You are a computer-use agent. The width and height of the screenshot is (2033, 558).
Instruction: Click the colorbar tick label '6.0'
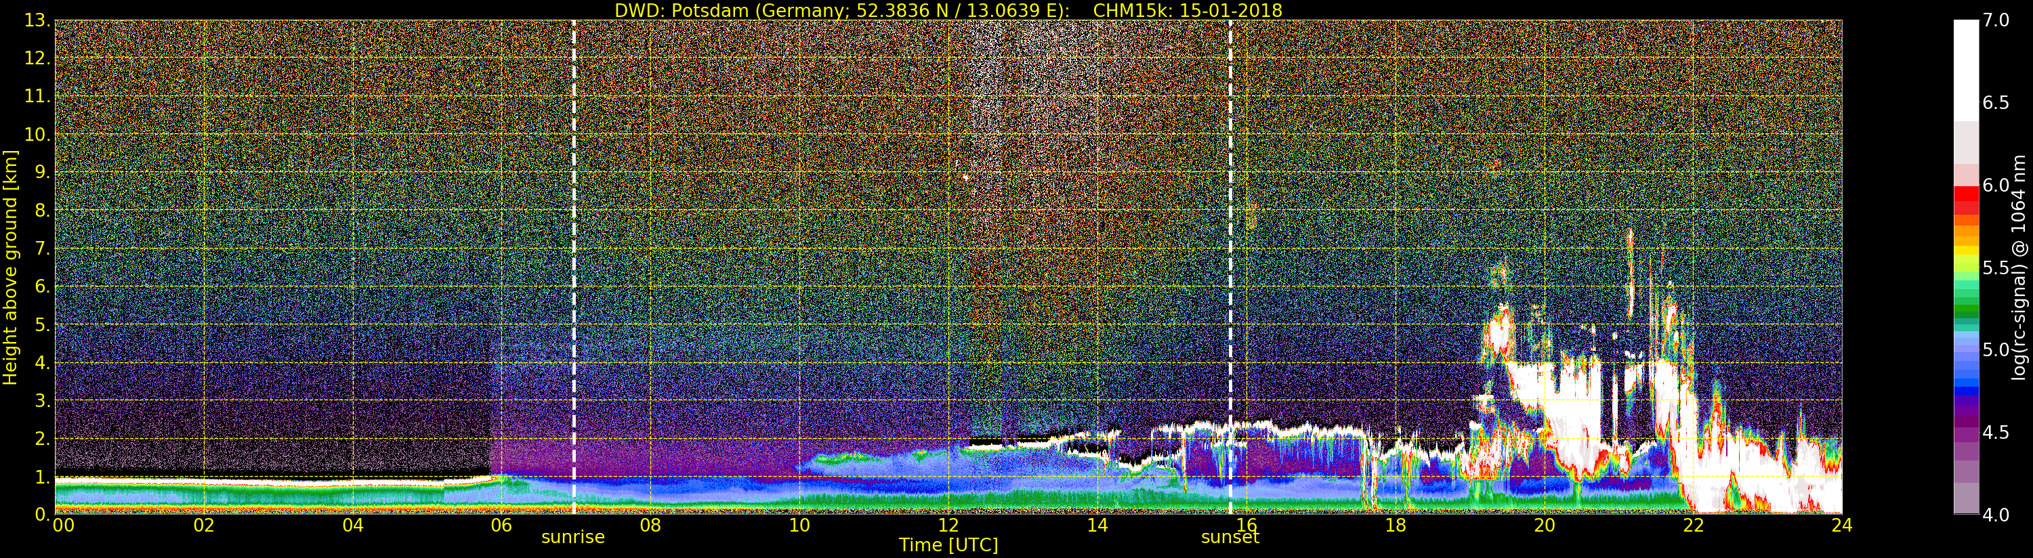(x=1996, y=185)
